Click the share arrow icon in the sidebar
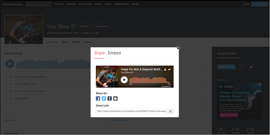This screenshot has height=135, width=270. 242,67
